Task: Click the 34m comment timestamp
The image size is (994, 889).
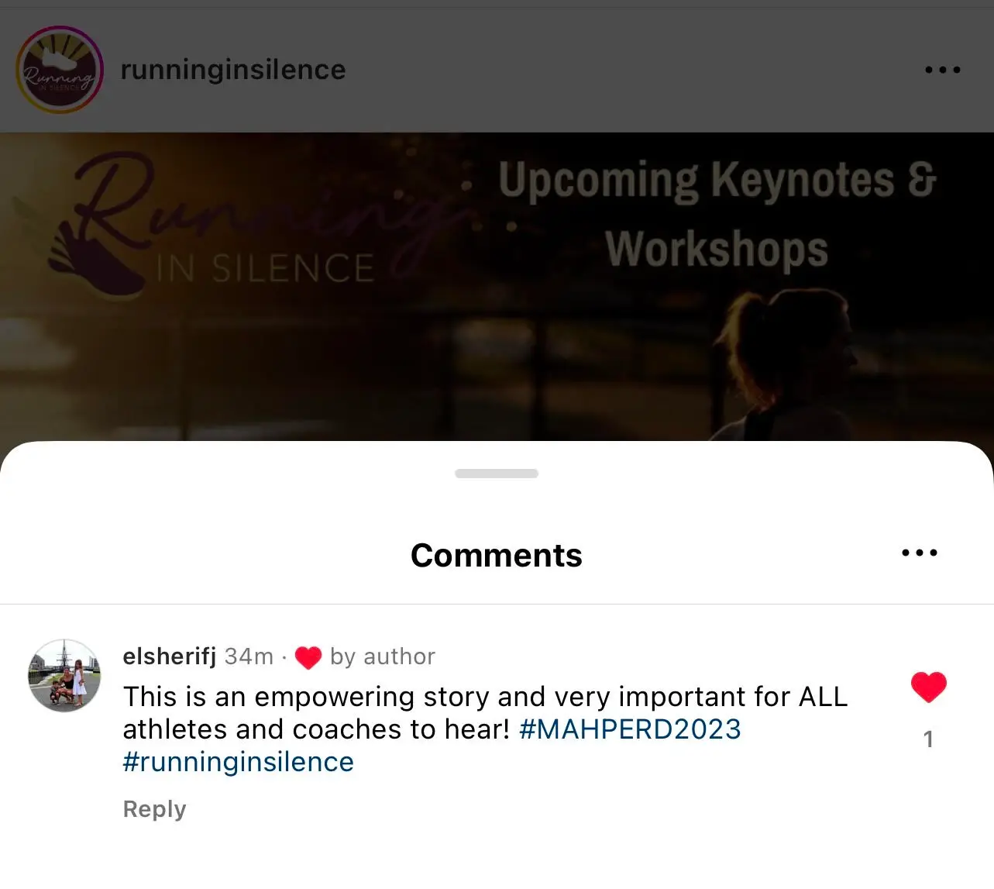Action: point(249,656)
